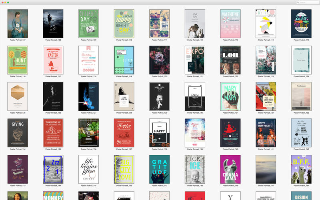Pick the Mary Finch black-and-white poster
This screenshot has height=200, width=320.
coord(160,96)
